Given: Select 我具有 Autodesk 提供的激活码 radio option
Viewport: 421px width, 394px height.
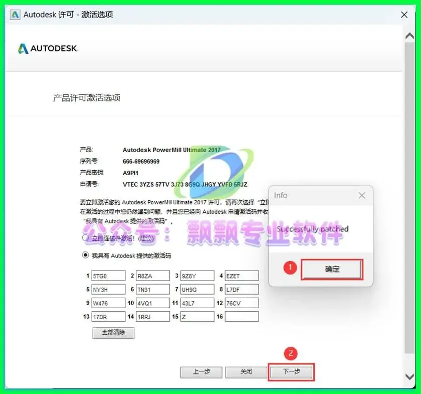Looking at the screenshot, I should pos(85,255).
